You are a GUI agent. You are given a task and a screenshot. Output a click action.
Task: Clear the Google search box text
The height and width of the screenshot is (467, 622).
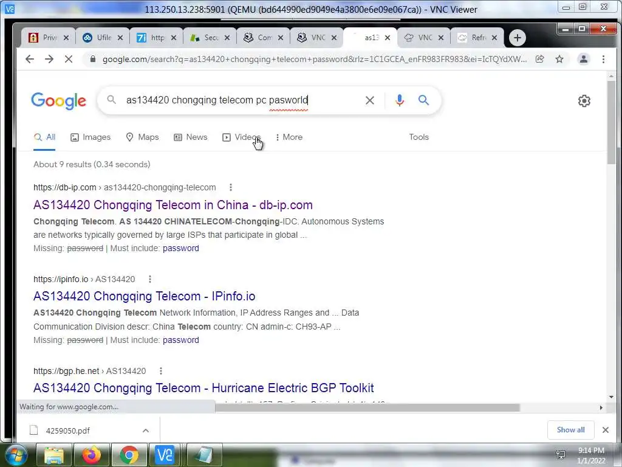point(370,100)
